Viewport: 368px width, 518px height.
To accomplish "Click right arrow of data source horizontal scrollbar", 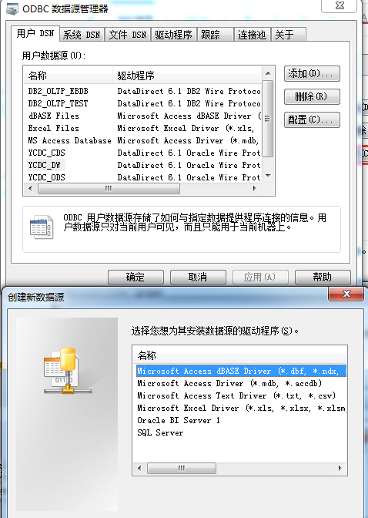I will click(x=255, y=189).
